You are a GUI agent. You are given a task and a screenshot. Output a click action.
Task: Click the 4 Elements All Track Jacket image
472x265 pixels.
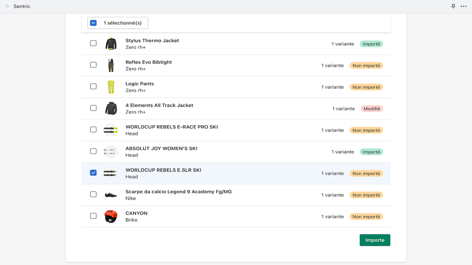pyautogui.click(x=111, y=109)
